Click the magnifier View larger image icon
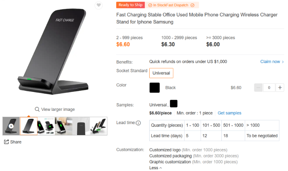This screenshot has height=171, width=288. [x=37, y=109]
